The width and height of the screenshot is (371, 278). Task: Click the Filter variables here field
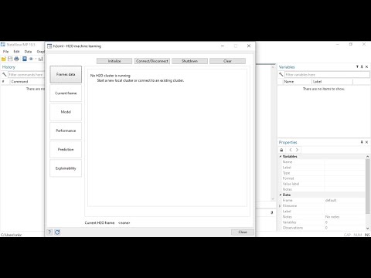coord(327,75)
